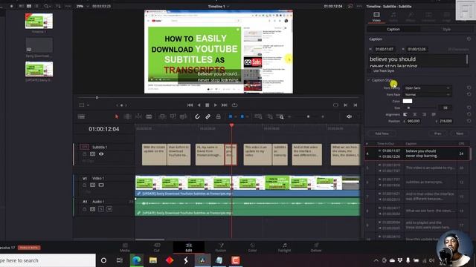Jump to last frame in viewer

[x=225, y=105]
